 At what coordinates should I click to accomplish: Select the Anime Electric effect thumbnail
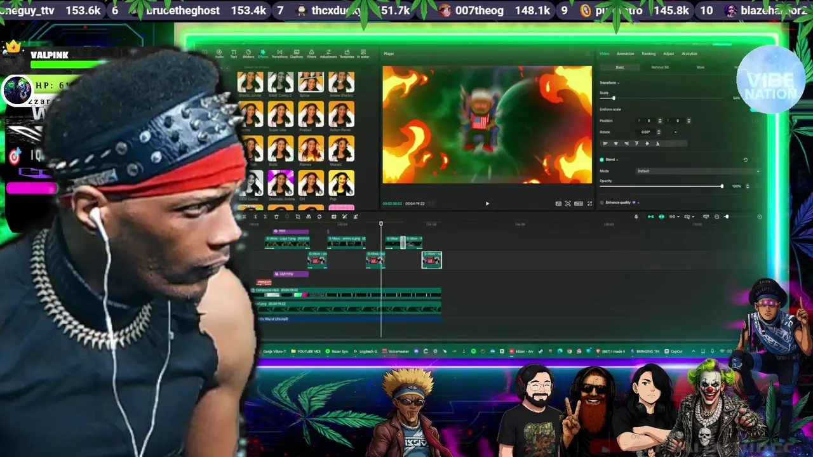coord(341,81)
